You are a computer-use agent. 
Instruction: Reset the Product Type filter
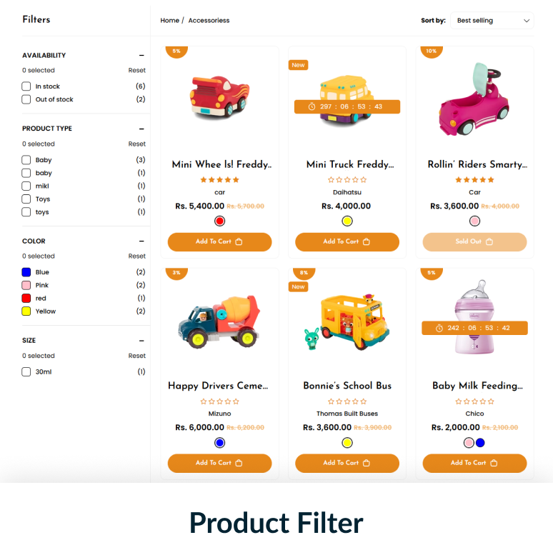(137, 144)
